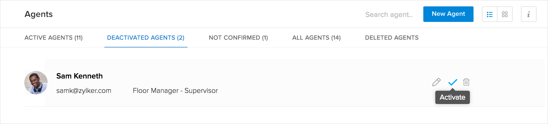Select the Floor Manager - Supervisor text
The height and width of the screenshot is (124, 548).
pyautogui.click(x=175, y=91)
